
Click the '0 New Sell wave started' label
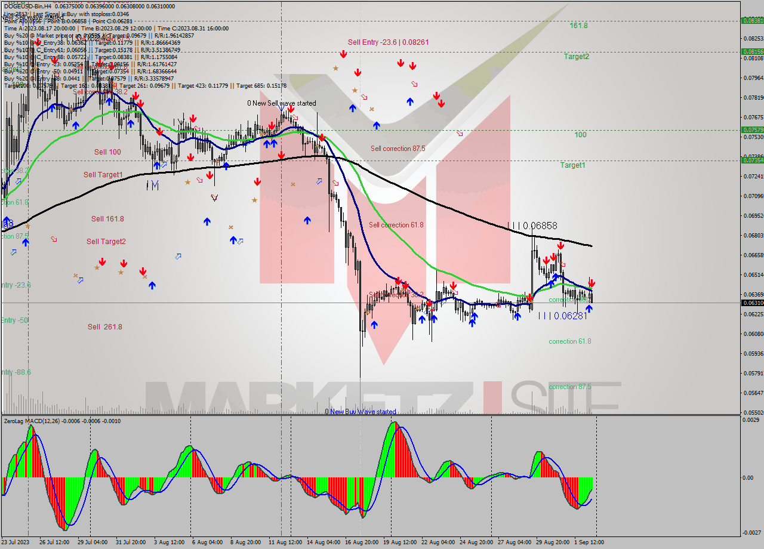(x=282, y=103)
